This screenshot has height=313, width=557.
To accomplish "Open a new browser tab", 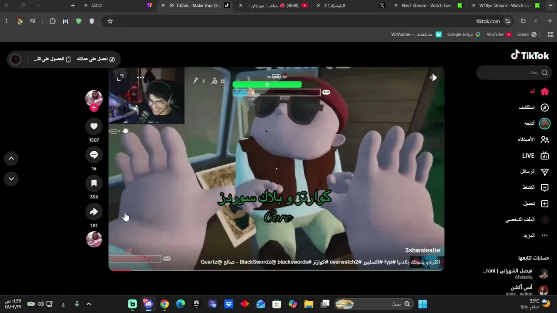I will (73, 6).
